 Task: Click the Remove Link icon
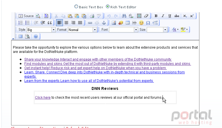tap(97, 23)
